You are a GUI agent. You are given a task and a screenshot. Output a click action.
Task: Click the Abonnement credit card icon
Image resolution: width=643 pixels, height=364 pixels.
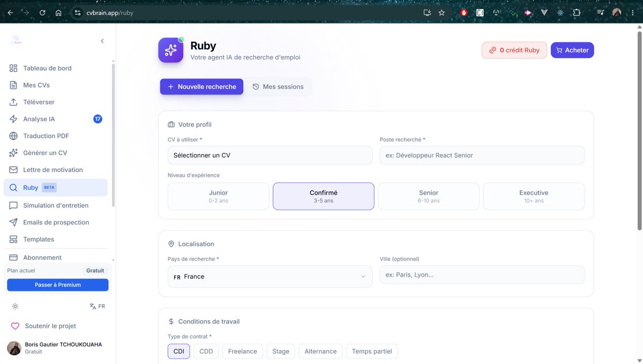pos(13,258)
